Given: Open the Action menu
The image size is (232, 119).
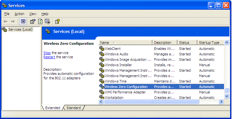Looking at the screenshot, I should (x=19, y=14).
